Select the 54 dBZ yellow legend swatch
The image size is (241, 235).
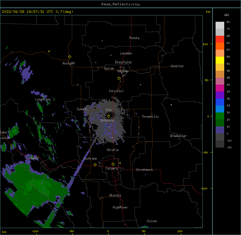[220, 60]
